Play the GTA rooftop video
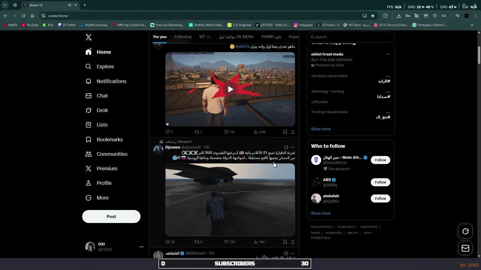Screen dimensions: 481x270 (x=230, y=89)
